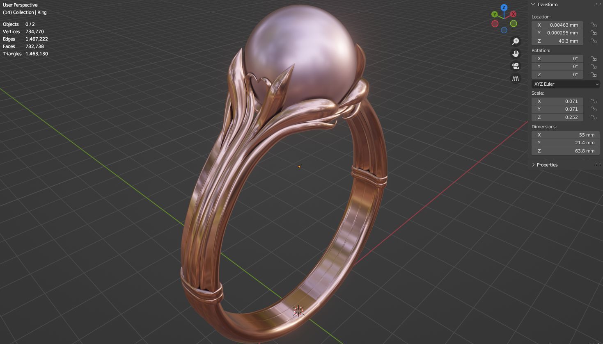Screen dimensions: 603x344
Task: Lock the Scale Y value
Action: tap(594, 109)
